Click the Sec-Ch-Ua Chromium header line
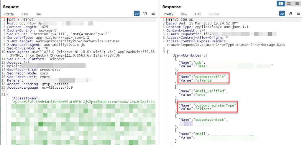 (58, 34)
